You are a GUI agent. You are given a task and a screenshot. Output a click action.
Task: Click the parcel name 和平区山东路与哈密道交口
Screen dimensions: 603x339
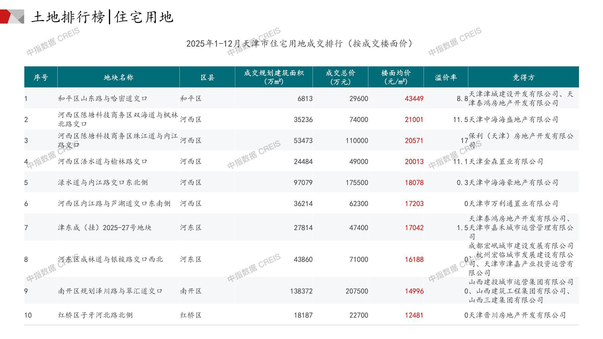(x=103, y=99)
